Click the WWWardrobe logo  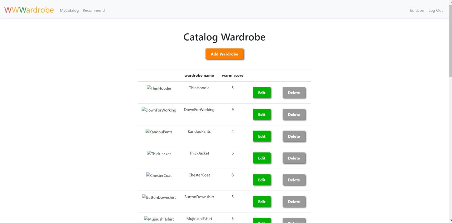[x=29, y=10]
